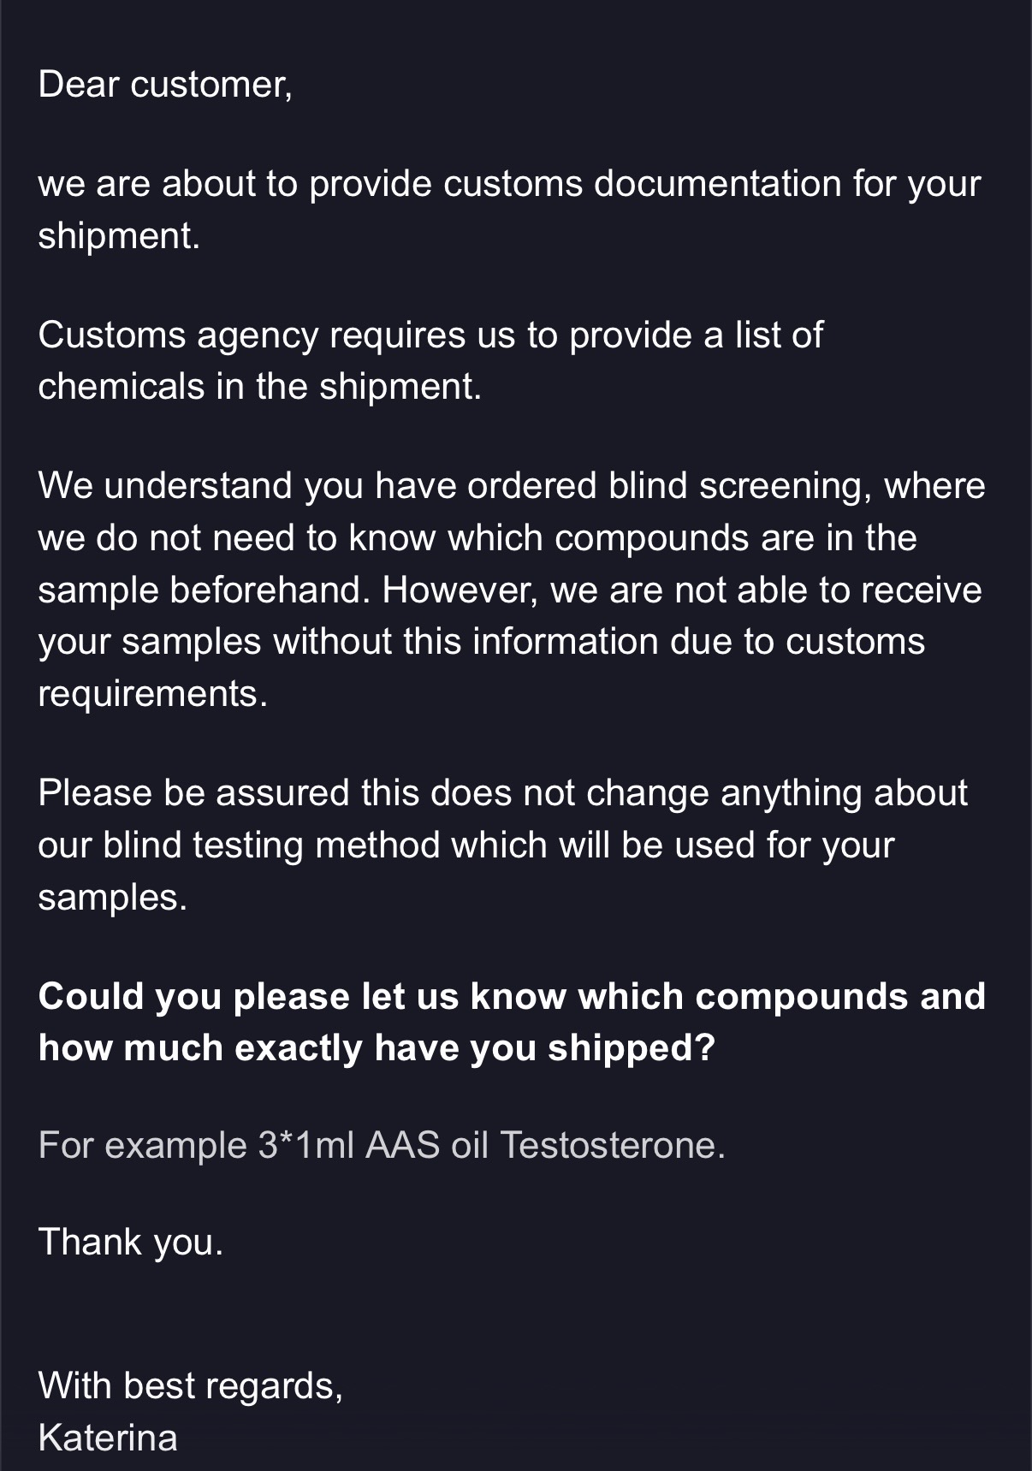This screenshot has height=1471, width=1032.
Task: Click the bold 'how much exactly have you shipped?' text
Action: [377, 1047]
